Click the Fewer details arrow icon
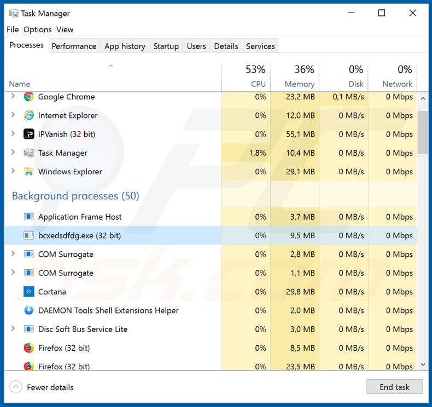This screenshot has width=432, height=407. 16,387
